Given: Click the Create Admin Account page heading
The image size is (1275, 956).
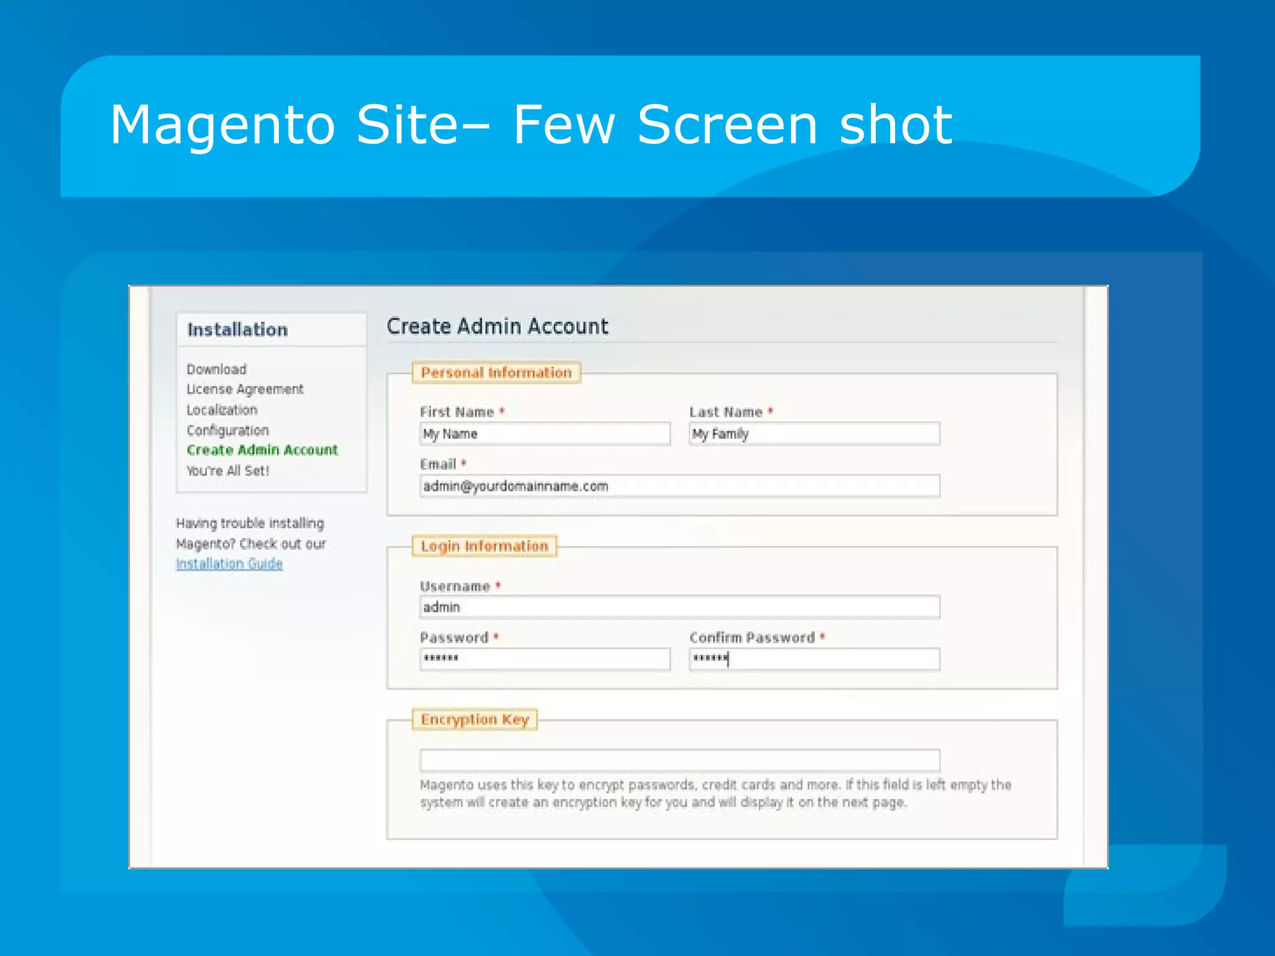Looking at the screenshot, I should coord(497,326).
